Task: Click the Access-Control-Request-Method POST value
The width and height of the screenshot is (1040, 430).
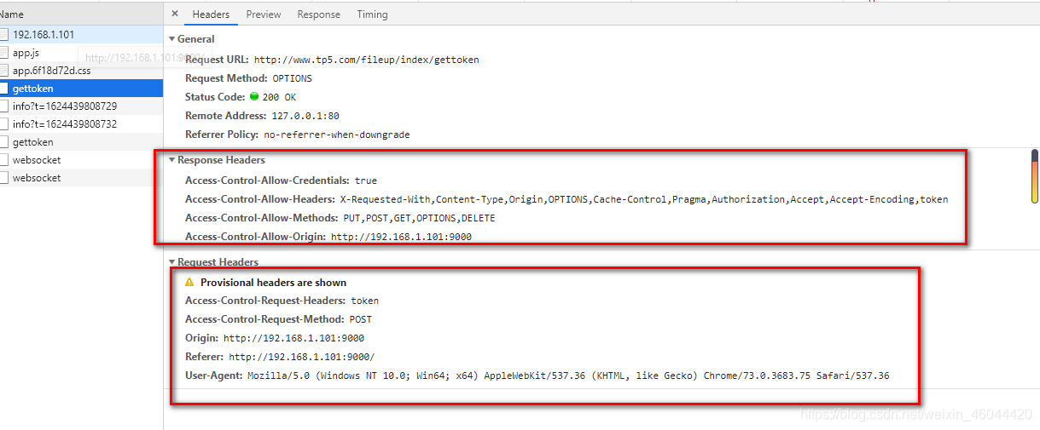Action: tap(361, 319)
